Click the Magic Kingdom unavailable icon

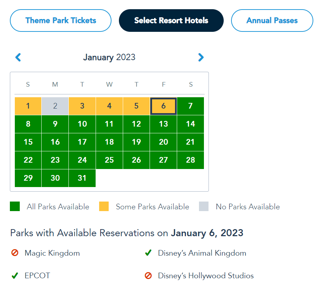coord(15,253)
